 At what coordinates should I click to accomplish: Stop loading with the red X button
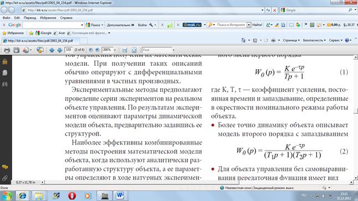275,10
